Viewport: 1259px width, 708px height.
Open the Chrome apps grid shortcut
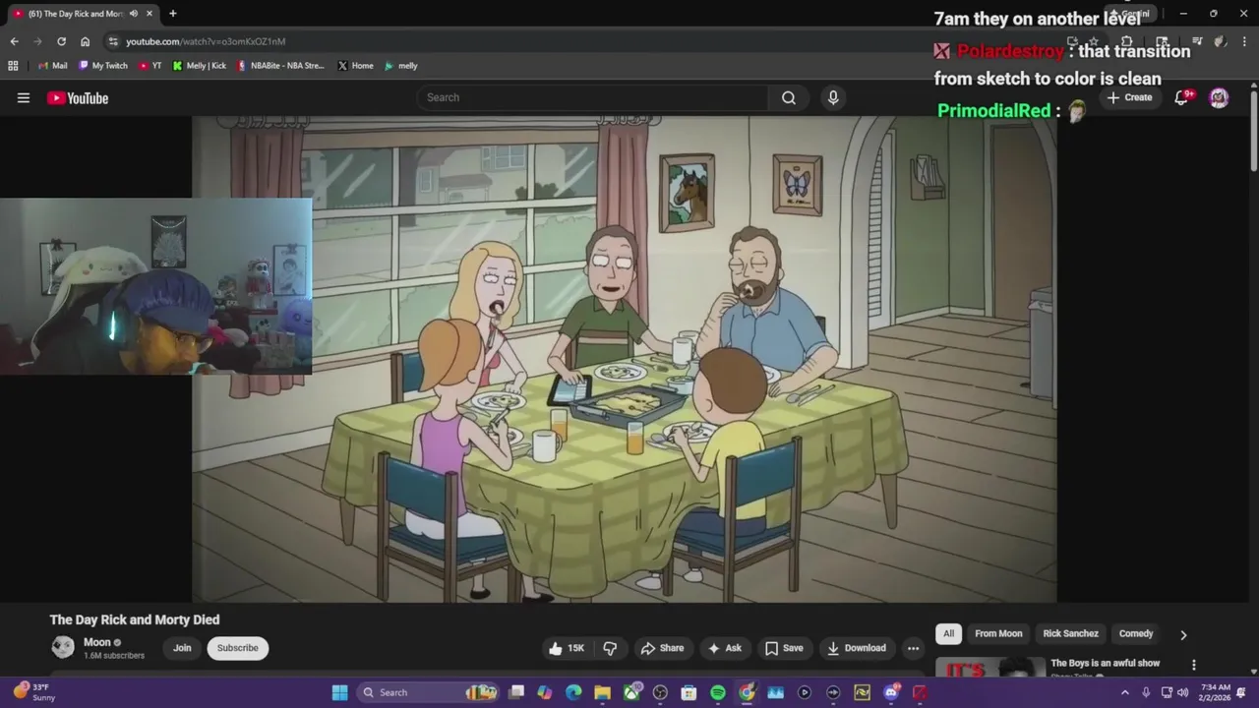(13, 66)
